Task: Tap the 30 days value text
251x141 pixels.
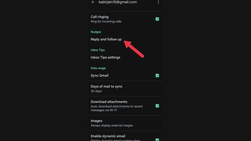Action: coord(96,91)
